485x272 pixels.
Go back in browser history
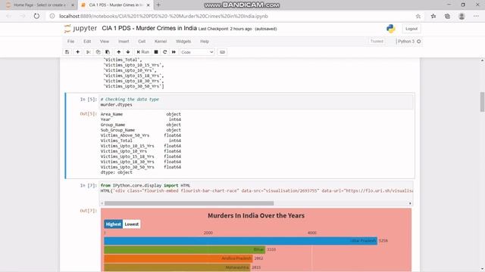click(x=9, y=16)
